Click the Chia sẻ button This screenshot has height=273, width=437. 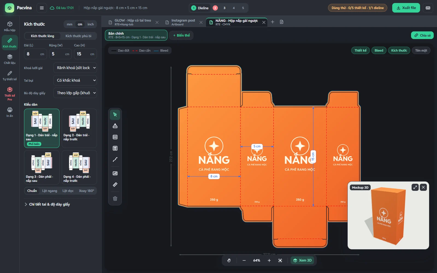(x=422, y=35)
